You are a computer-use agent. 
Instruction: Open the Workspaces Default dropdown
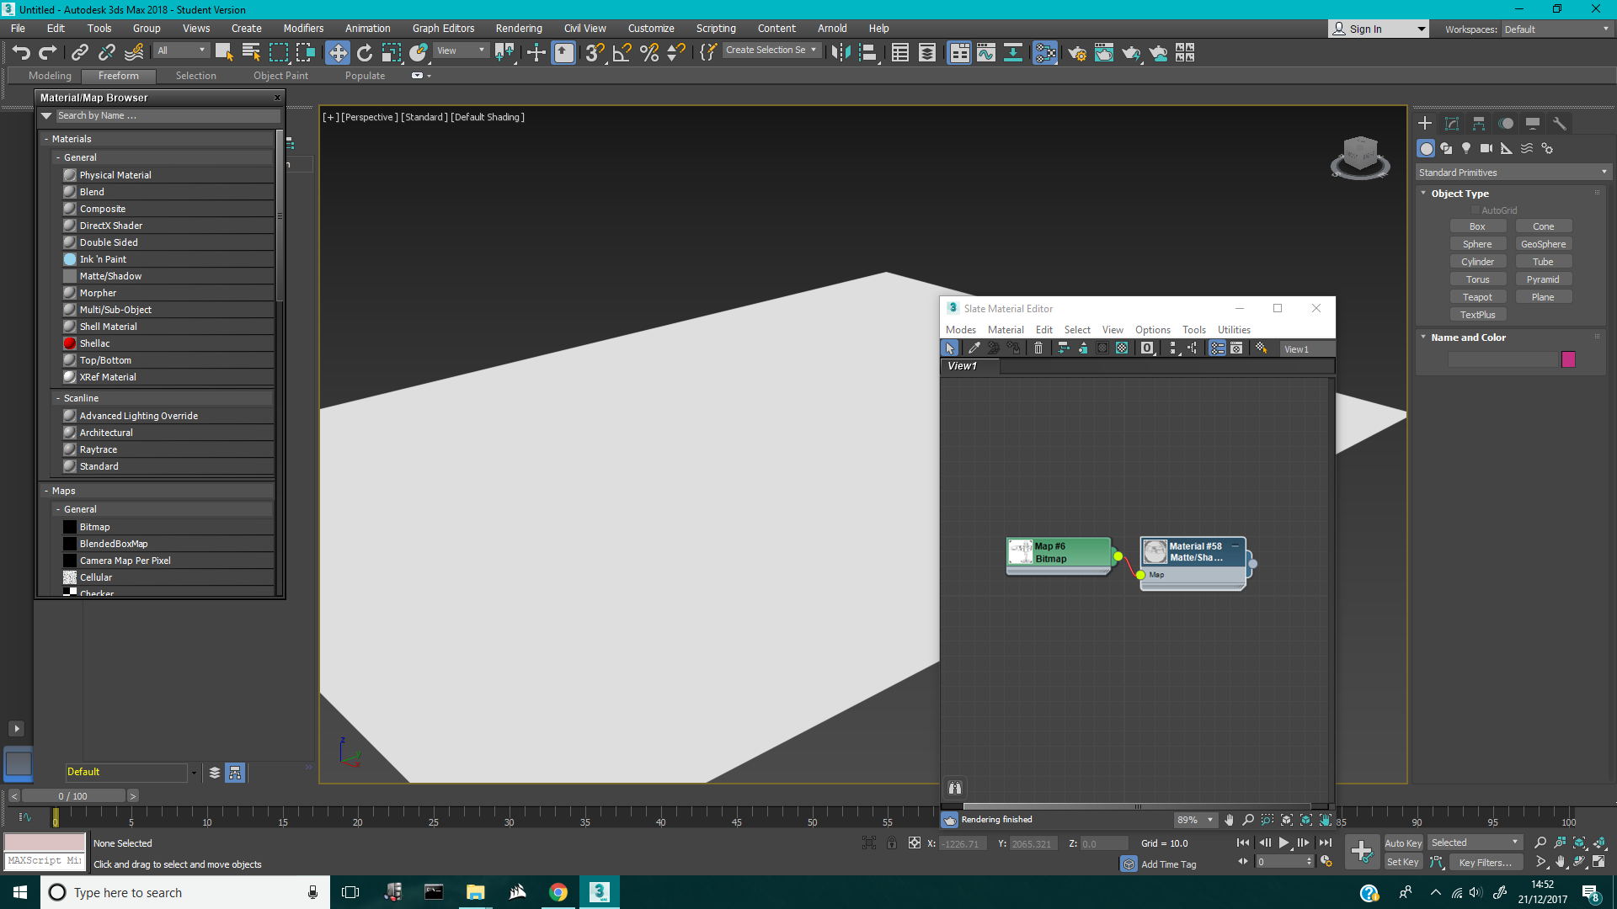tap(1556, 29)
